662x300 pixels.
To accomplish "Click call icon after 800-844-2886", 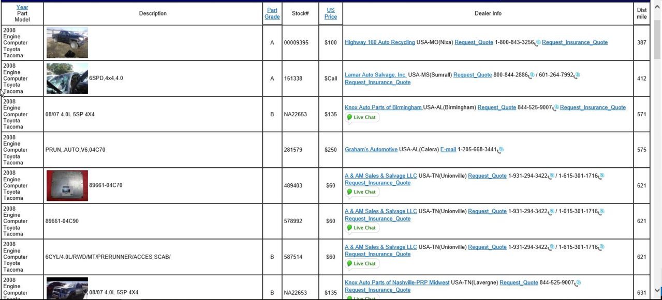I will click(531, 75).
